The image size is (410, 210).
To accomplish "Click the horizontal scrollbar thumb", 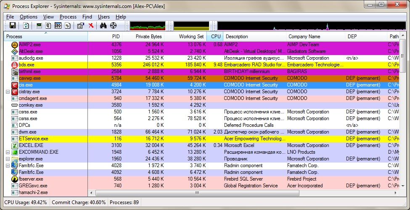I will [x=197, y=193].
